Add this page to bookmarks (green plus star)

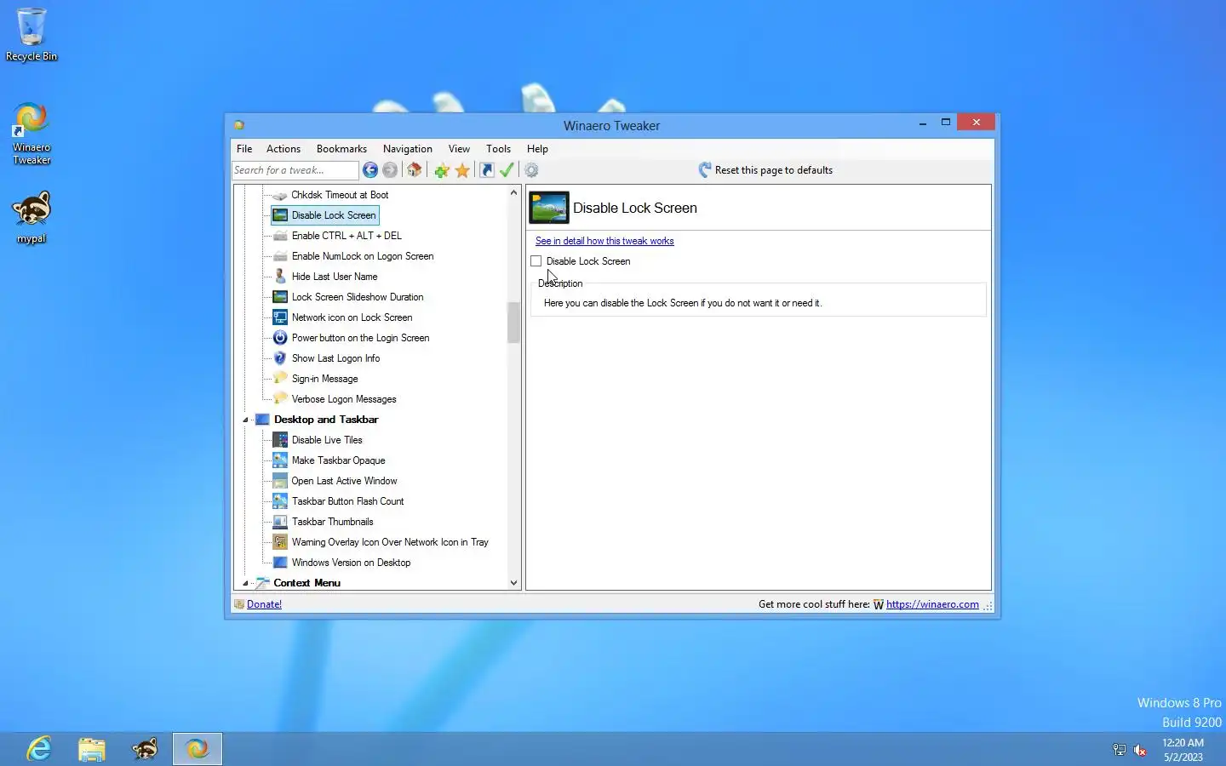coord(442,170)
